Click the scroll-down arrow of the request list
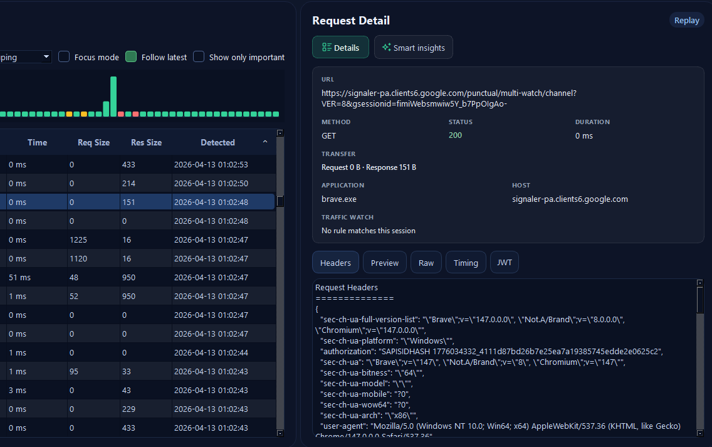The height and width of the screenshot is (447, 712). [280, 433]
